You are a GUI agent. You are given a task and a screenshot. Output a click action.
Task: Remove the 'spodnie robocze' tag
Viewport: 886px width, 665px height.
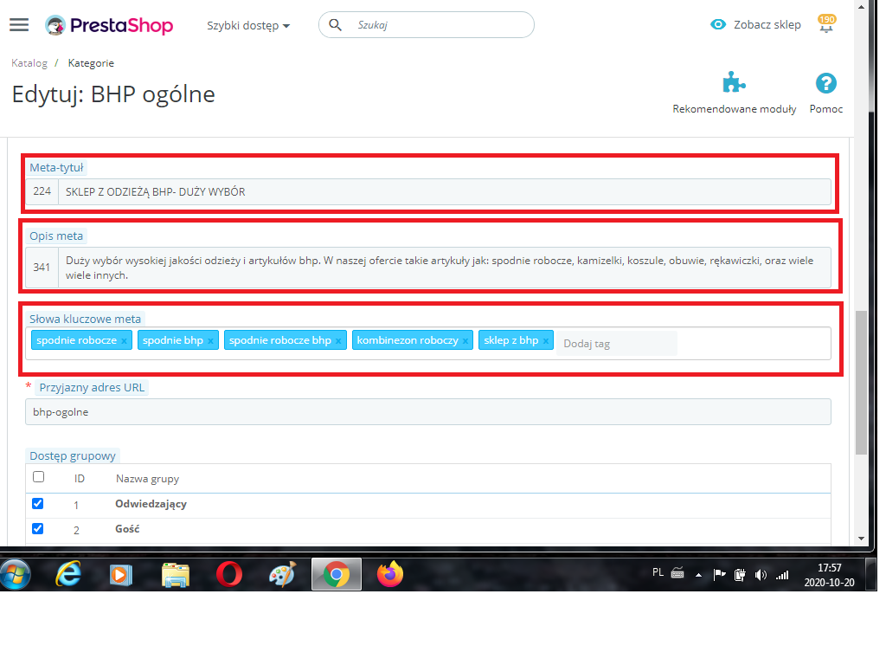(x=124, y=341)
